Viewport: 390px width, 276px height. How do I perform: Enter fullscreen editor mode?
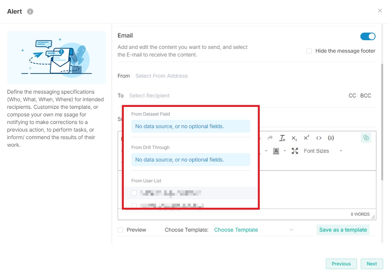point(295,151)
